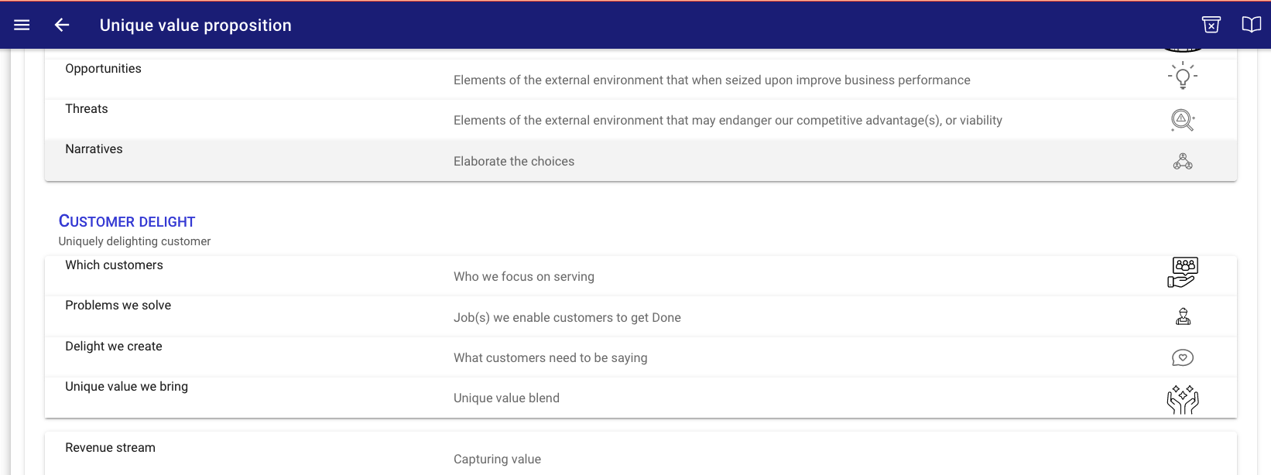The width and height of the screenshot is (1271, 475).
Task: Click the Customer Delight section heading
Action: (x=127, y=221)
